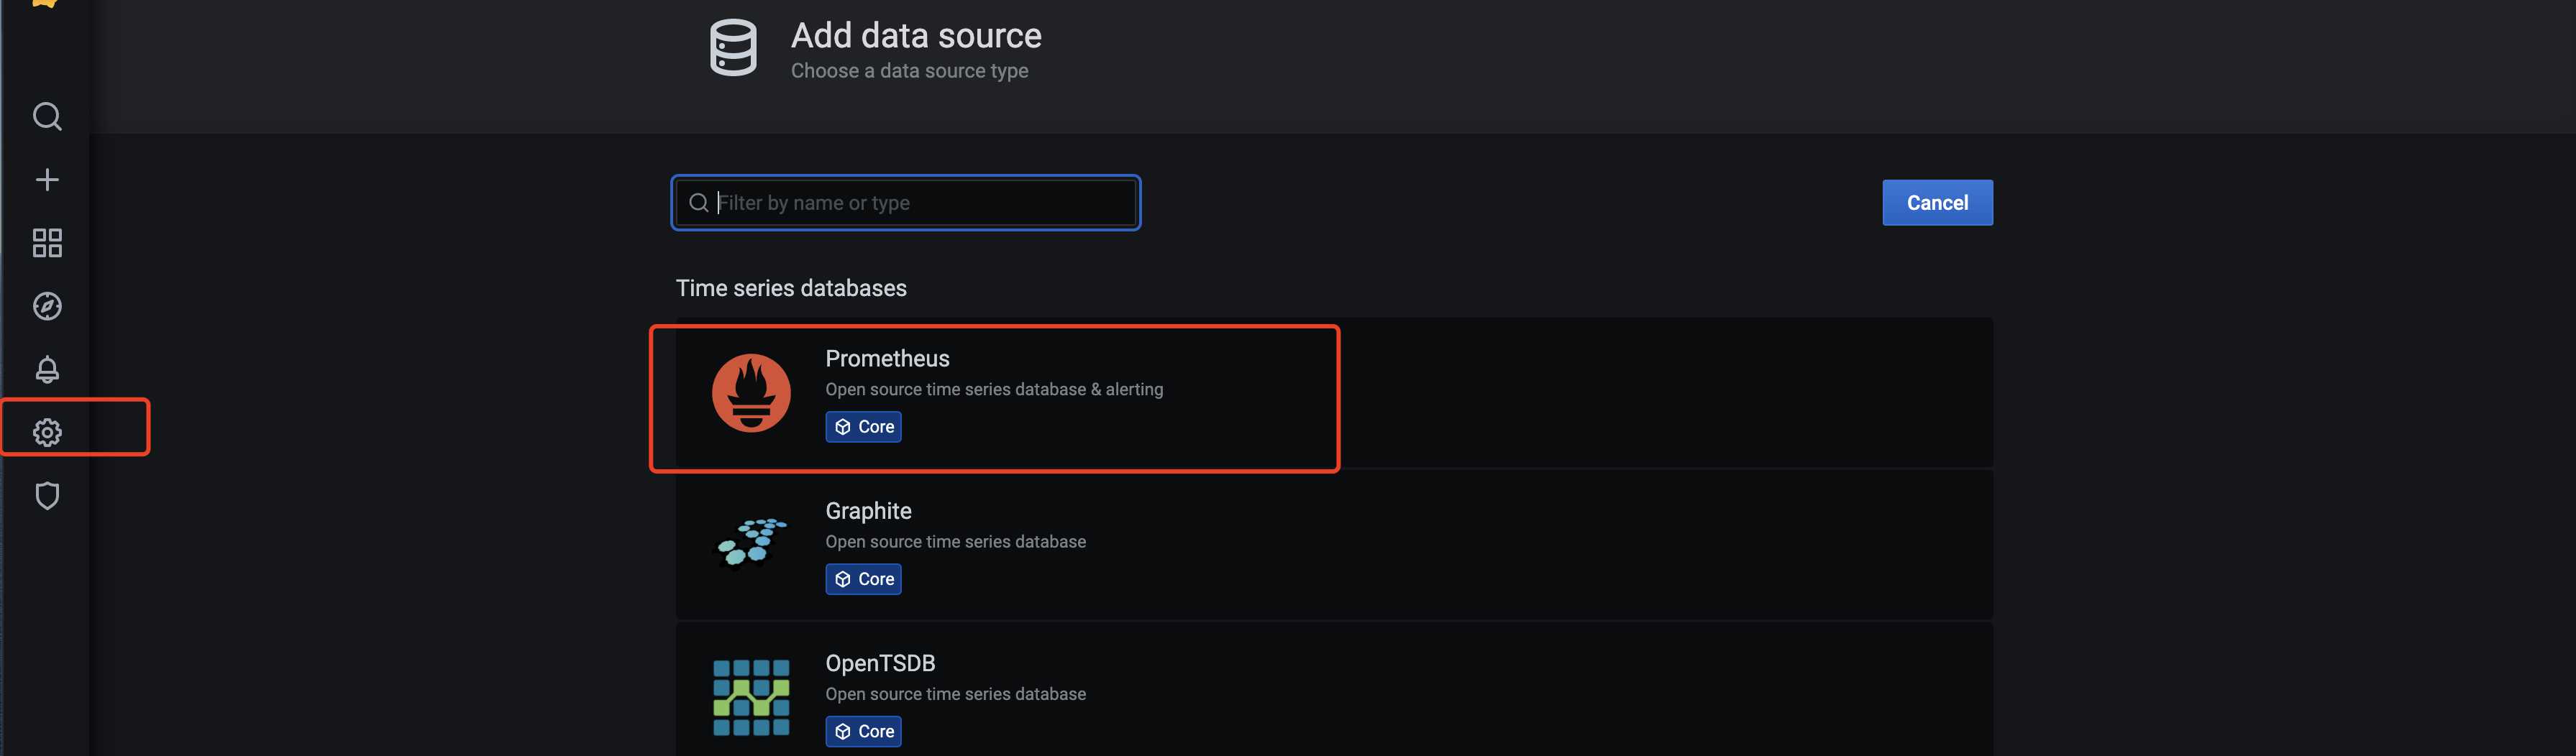
Task: Open the Server Admin shield icon
Action: [47, 495]
